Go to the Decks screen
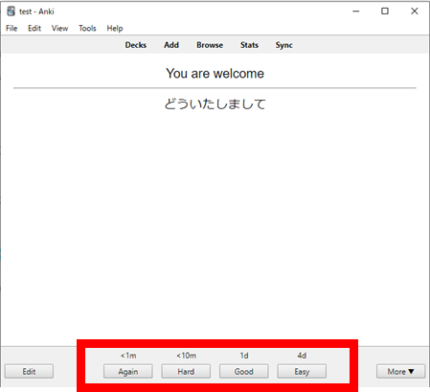The image size is (430, 392). [x=136, y=45]
